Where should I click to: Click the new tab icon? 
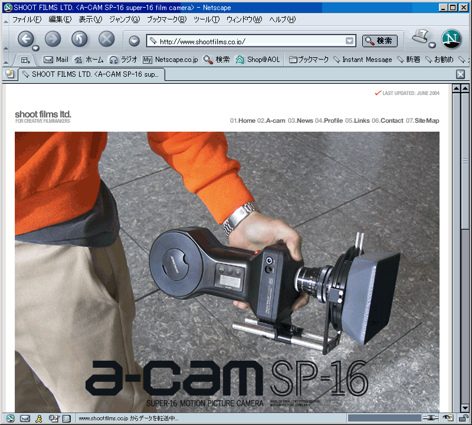tap(9, 74)
